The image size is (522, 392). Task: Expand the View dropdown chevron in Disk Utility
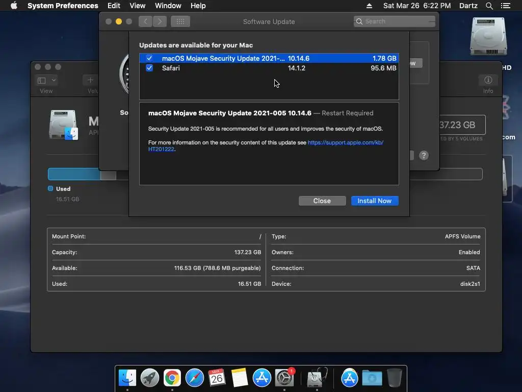[54, 80]
